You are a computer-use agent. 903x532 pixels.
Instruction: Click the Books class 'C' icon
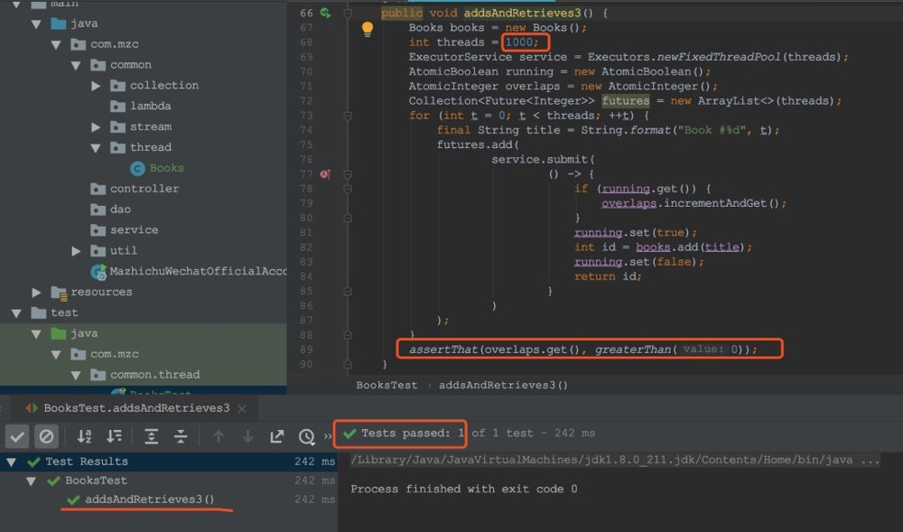pos(137,168)
